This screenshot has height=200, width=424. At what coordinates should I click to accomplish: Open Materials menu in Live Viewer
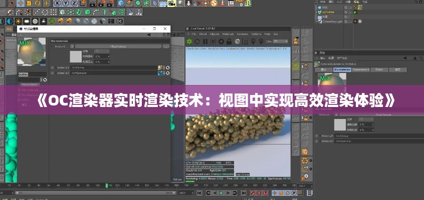tap(228, 34)
